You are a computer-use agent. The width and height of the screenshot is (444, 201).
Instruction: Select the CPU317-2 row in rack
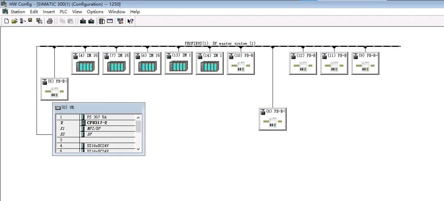(x=96, y=123)
